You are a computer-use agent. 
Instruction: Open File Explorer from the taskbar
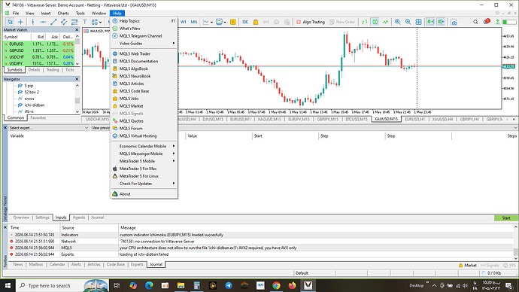click(181, 285)
